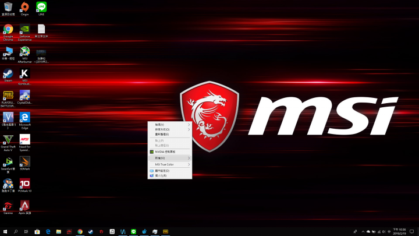This screenshot has height=236, width=419.
Task: Select the 3DMark desktop shortcut
Action: click(24, 163)
